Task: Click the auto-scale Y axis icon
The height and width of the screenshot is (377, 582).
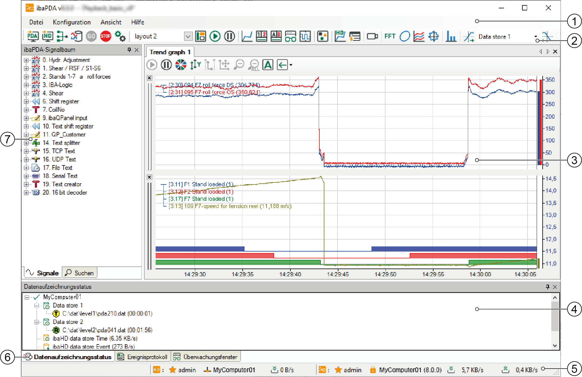Action: pos(195,65)
